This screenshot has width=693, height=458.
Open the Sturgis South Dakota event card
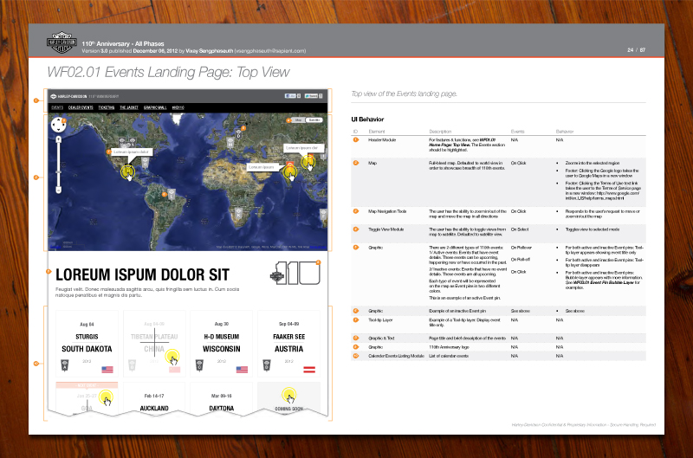[x=87, y=344]
